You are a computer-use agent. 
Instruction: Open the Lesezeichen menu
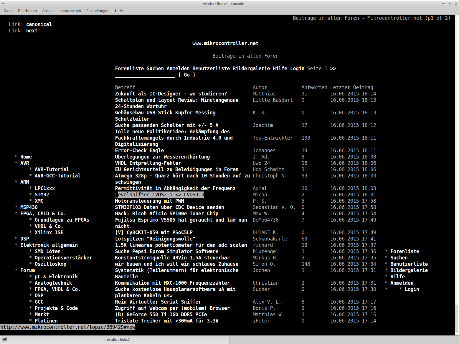pos(71,11)
